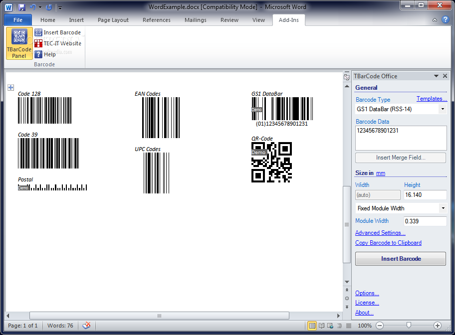Viewport: 455px width, 335px height.
Task: Open the TEC-IT Website ribbon item
Action: [58, 43]
